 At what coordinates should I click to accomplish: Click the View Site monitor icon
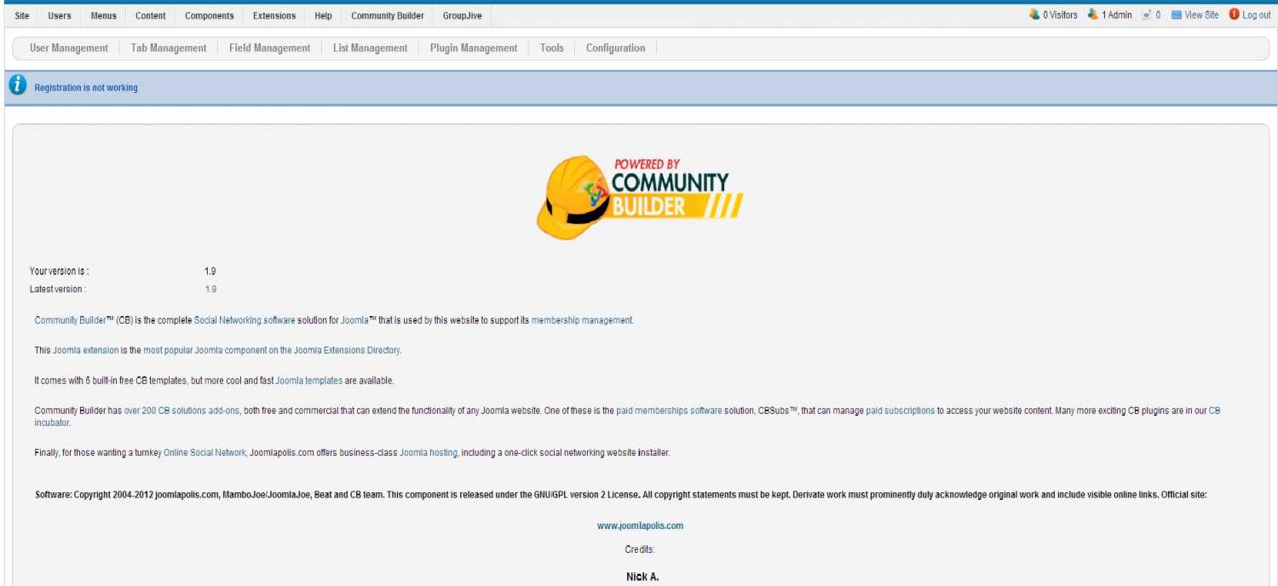tap(1177, 14)
